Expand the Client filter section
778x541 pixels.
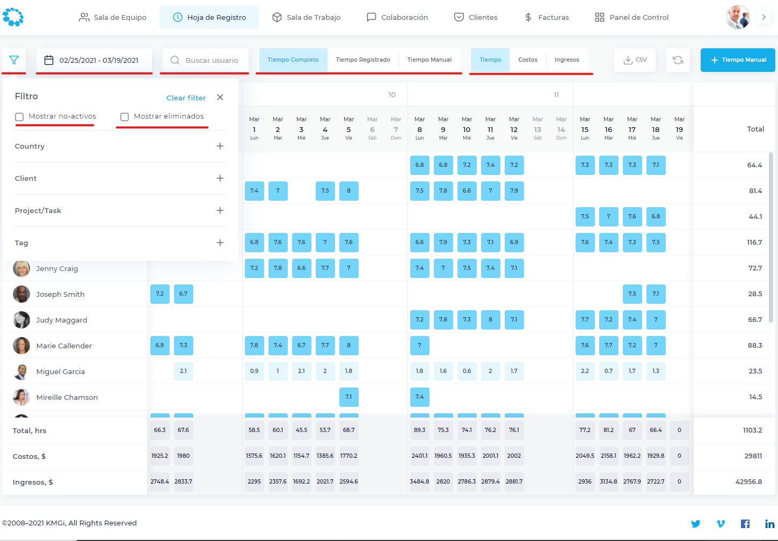(x=120, y=178)
